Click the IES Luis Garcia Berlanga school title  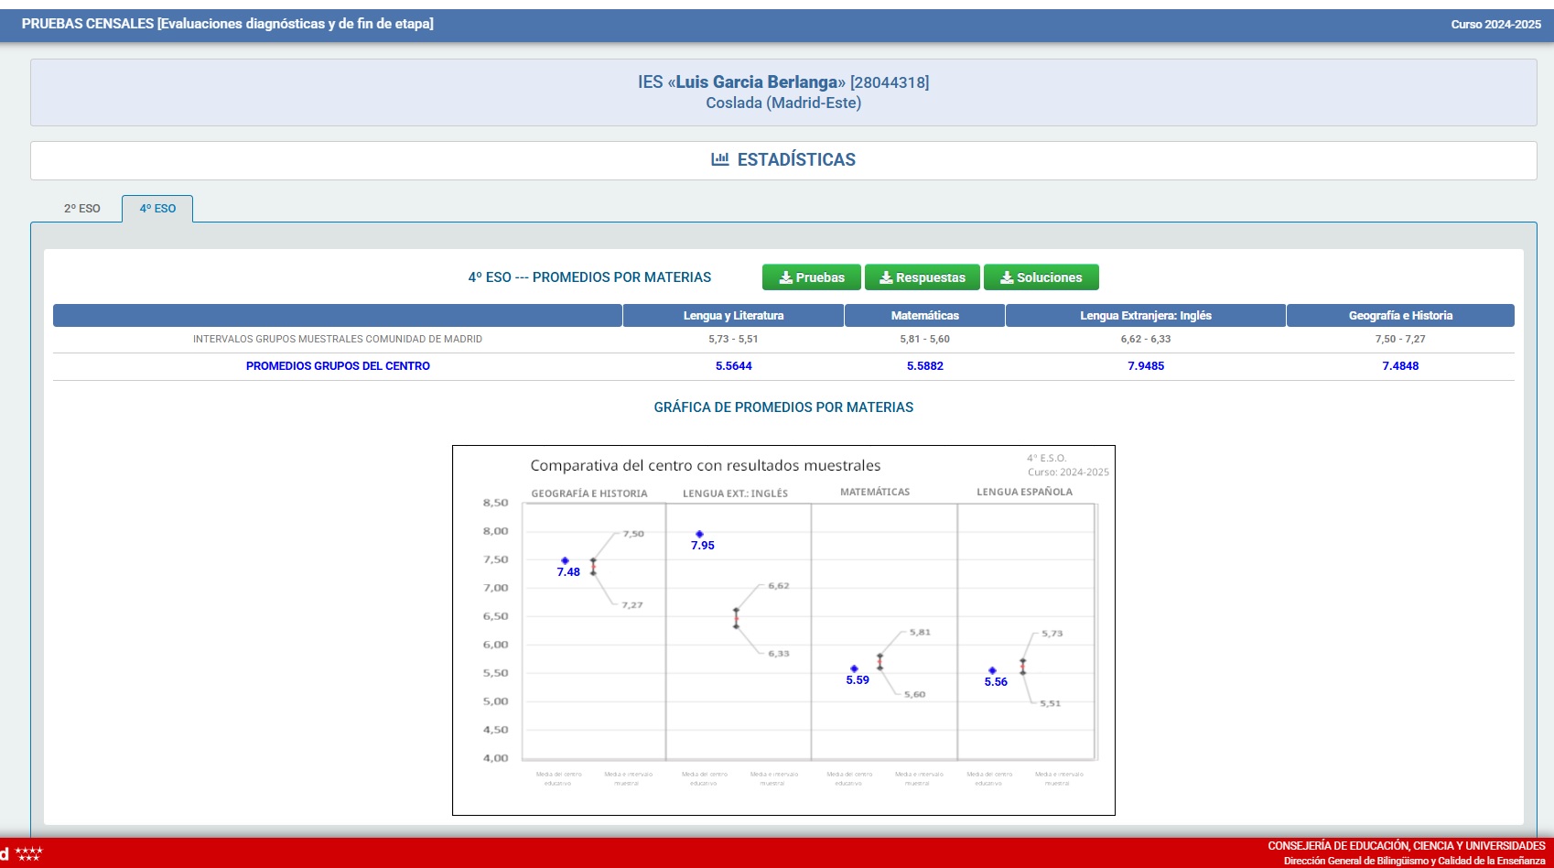click(x=782, y=82)
